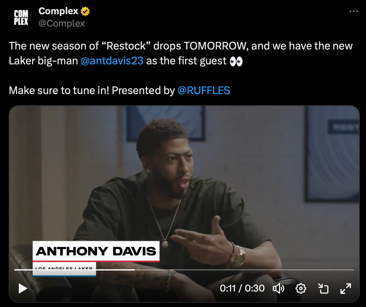Click the current playhead on the timeline
The width and height of the screenshot is (366, 307).
[135, 270]
